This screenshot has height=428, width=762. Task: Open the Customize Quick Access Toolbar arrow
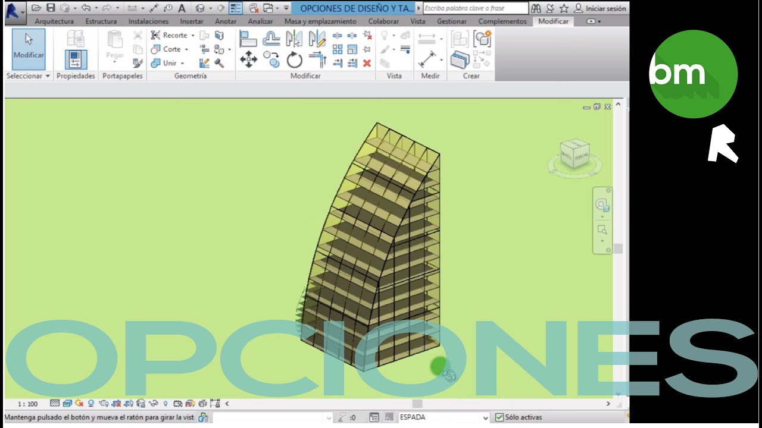point(286,8)
